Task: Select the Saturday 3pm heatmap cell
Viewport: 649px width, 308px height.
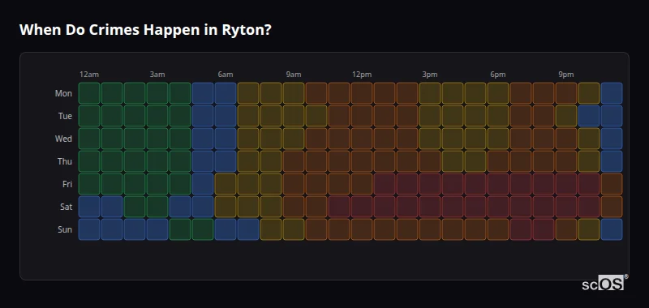Action: pos(430,207)
